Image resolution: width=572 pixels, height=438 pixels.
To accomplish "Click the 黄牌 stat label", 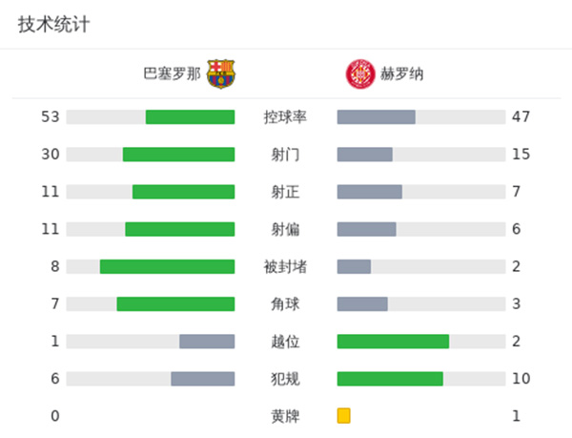I will point(285,416).
